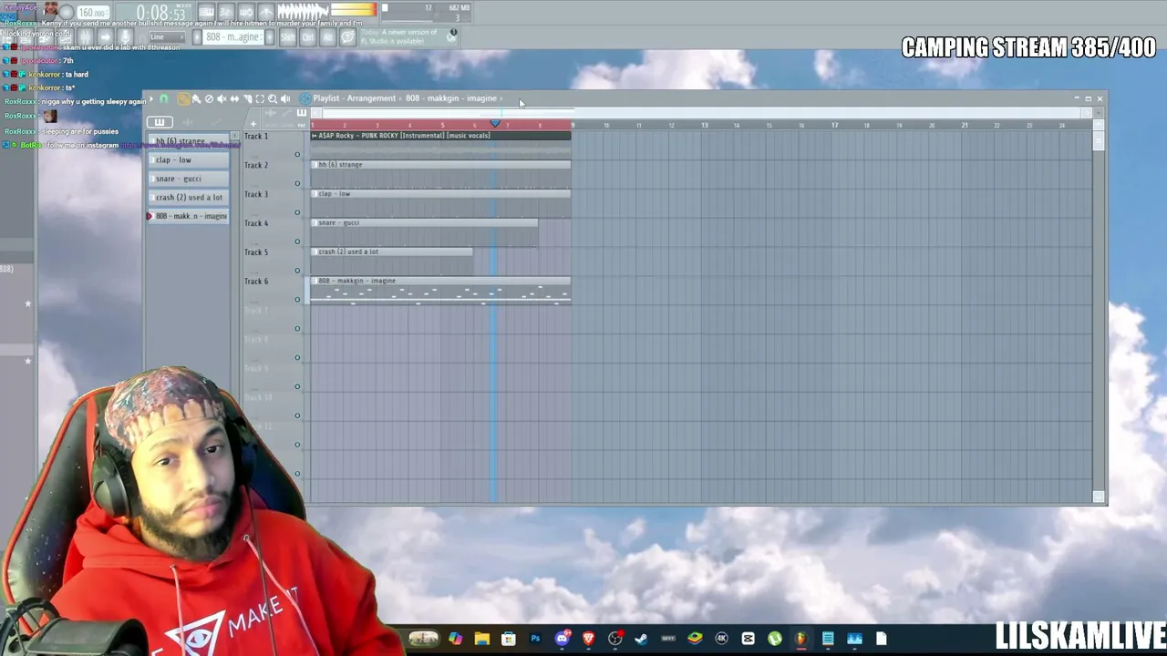Image resolution: width=1167 pixels, height=656 pixels.
Task: Select the playlist Slice tool
Action: (247, 98)
